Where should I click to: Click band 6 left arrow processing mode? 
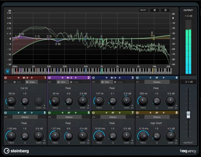point(62,113)
